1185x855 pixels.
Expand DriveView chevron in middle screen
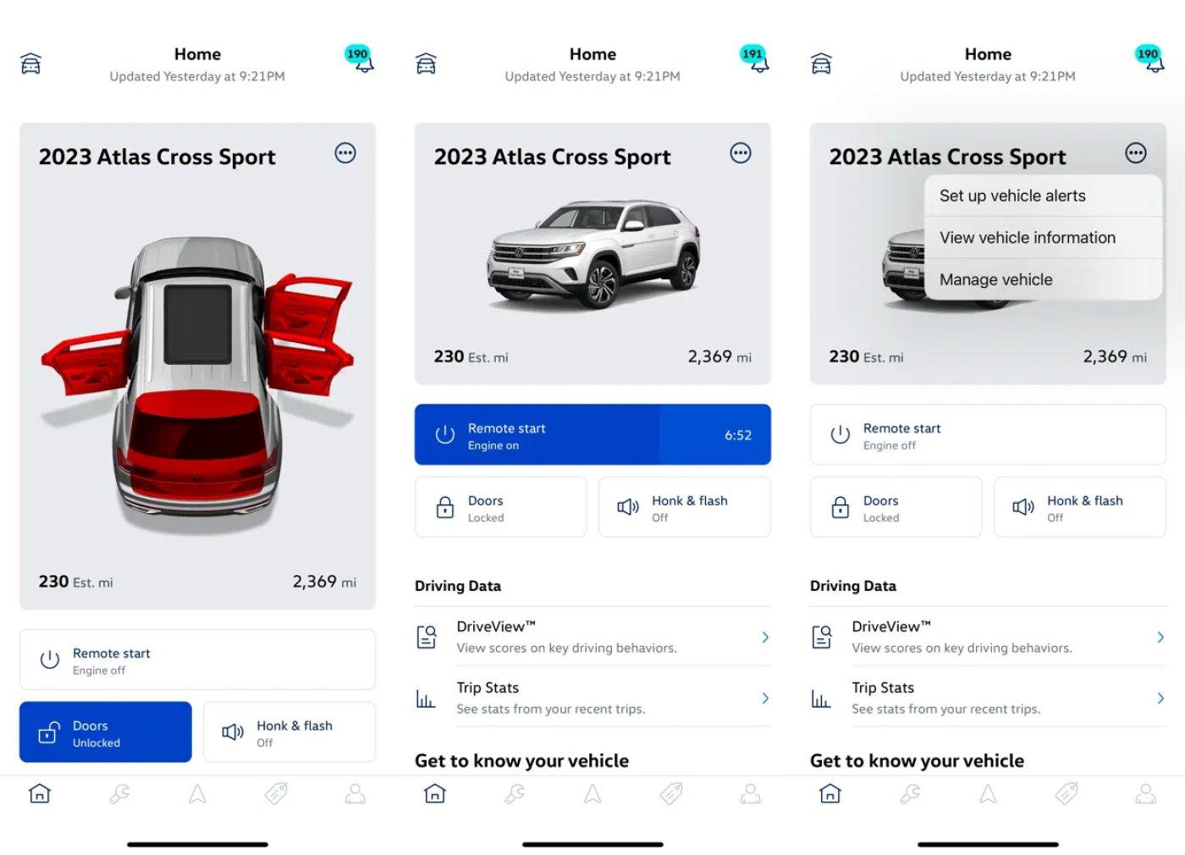tap(765, 637)
